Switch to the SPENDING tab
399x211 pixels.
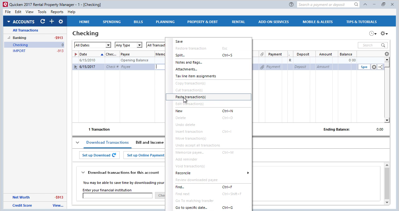(x=112, y=22)
